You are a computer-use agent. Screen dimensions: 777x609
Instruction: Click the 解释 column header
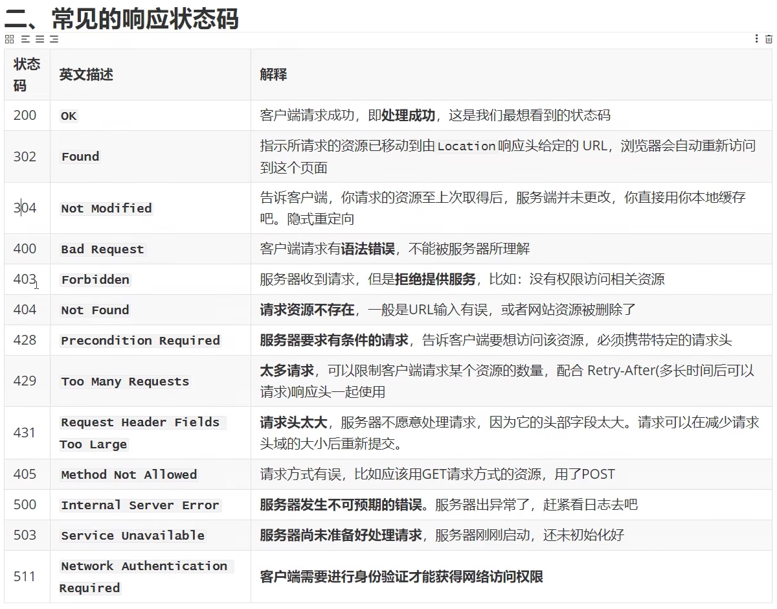tap(273, 75)
